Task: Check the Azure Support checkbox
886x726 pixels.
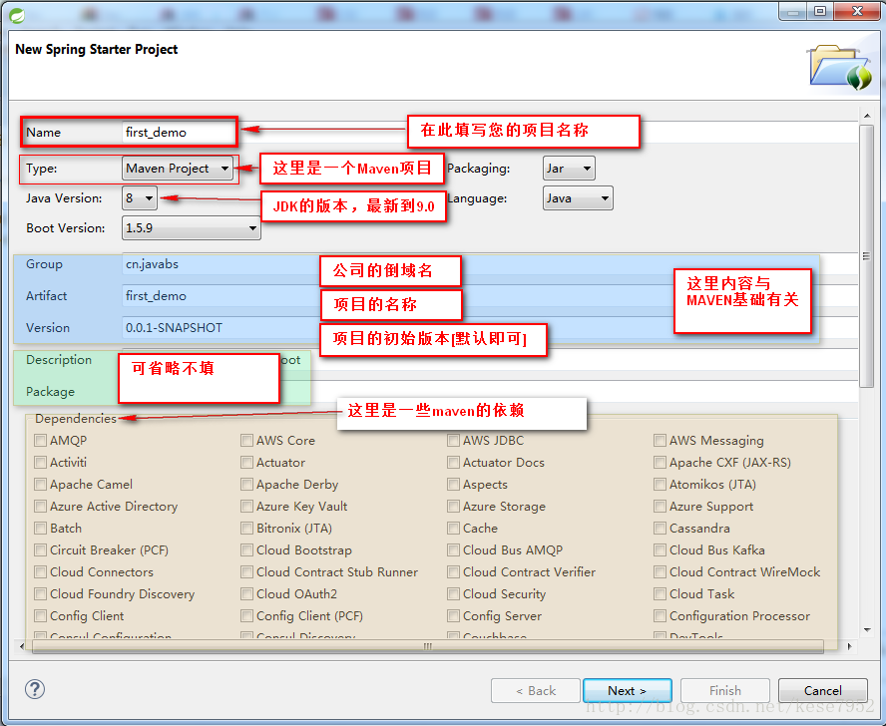Action: pos(660,507)
